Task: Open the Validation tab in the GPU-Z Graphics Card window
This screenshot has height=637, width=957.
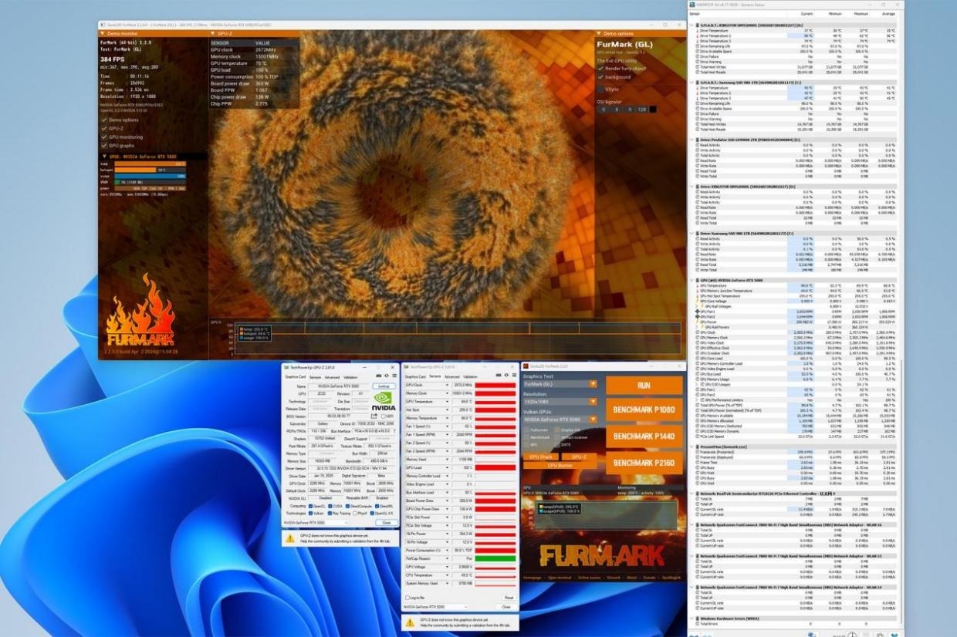Action: tap(350, 376)
